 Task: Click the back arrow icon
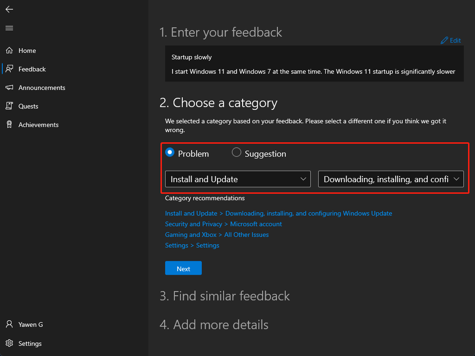9,9
